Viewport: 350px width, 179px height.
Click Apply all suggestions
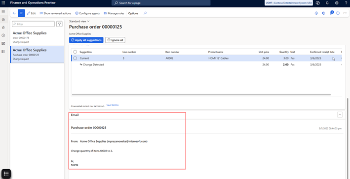click(86, 40)
